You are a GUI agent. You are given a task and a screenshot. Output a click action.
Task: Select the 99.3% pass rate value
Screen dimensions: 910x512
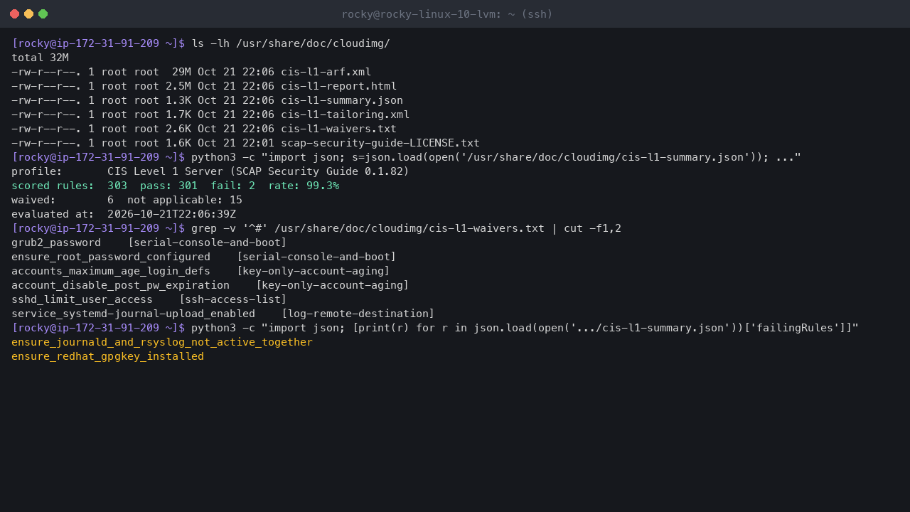click(323, 186)
